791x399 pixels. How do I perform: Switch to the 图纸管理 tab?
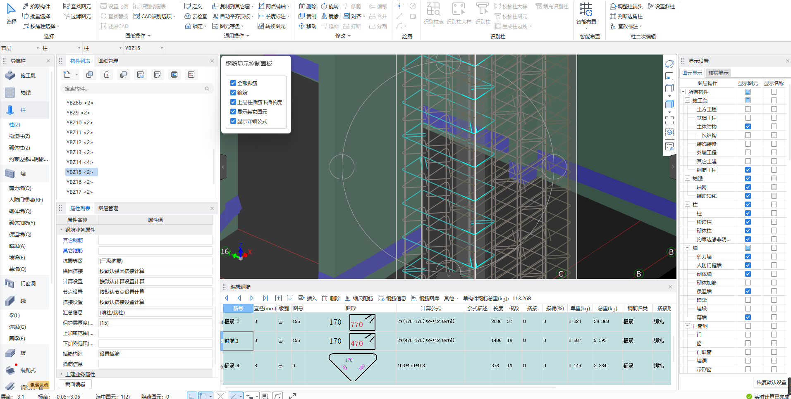(x=108, y=61)
